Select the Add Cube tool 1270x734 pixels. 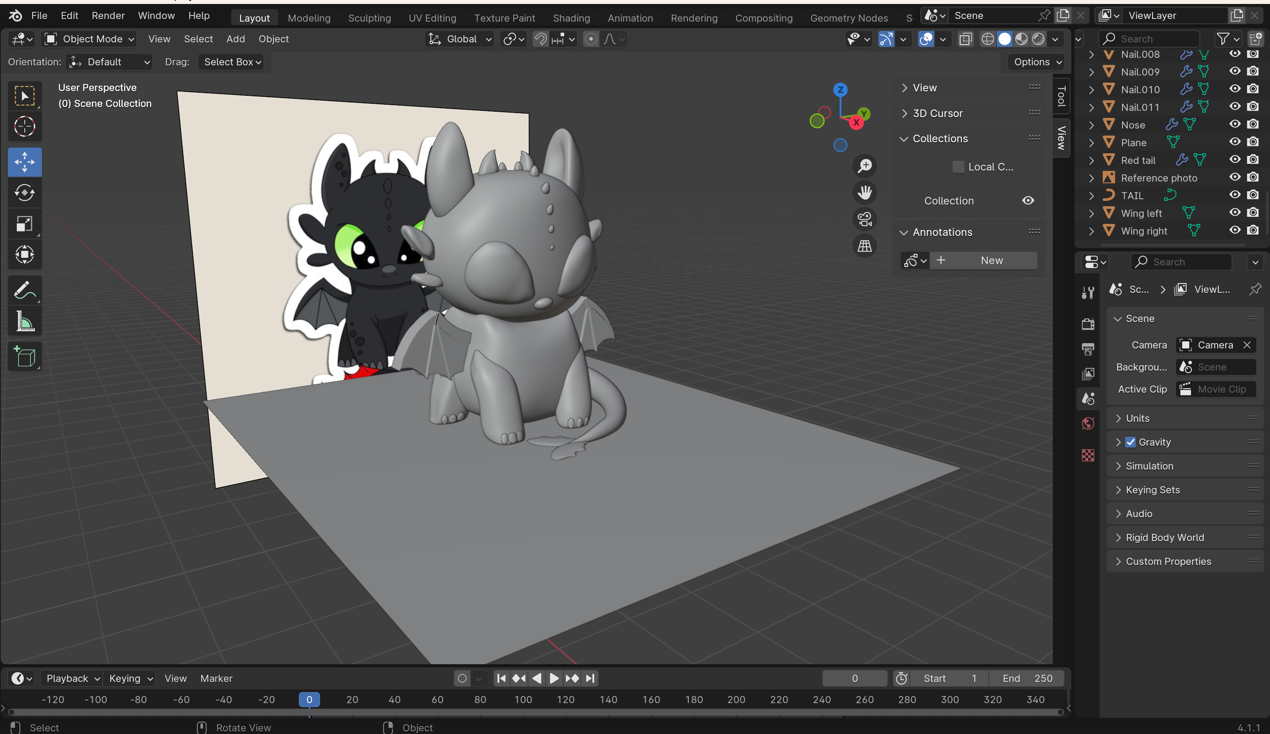click(x=25, y=357)
